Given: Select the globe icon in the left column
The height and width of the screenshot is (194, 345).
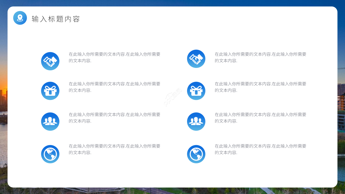Looking at the screenshot, I should coord(50,154).
